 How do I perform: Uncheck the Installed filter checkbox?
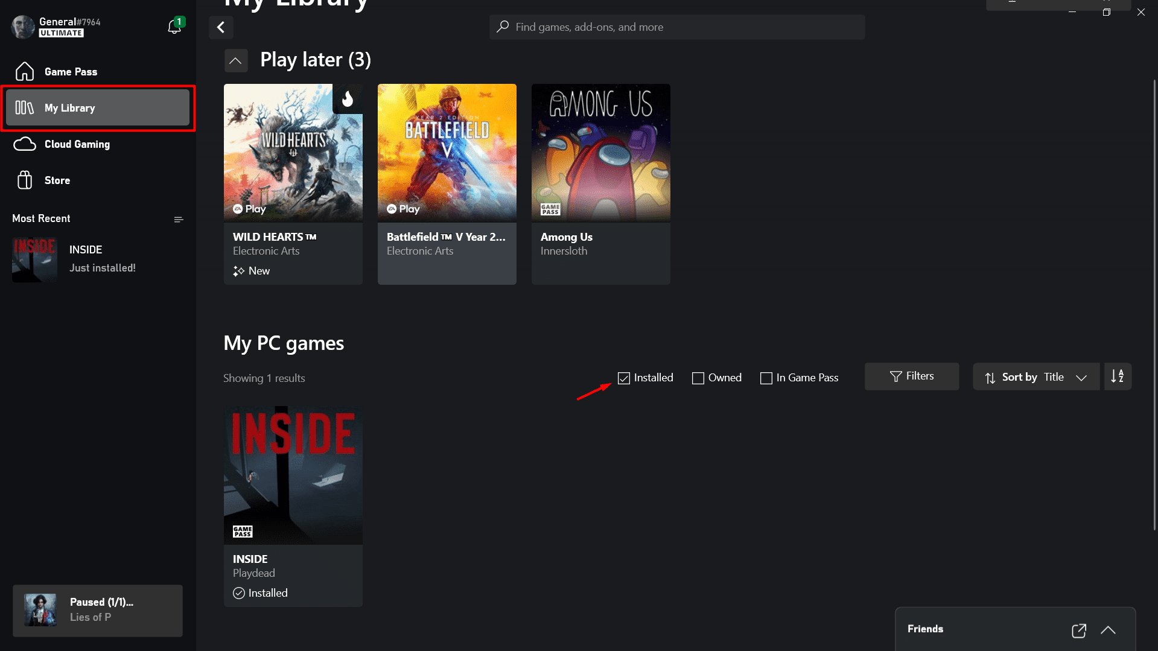[624, 378]
